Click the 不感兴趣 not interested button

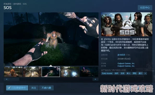click(x=46, y=88)
